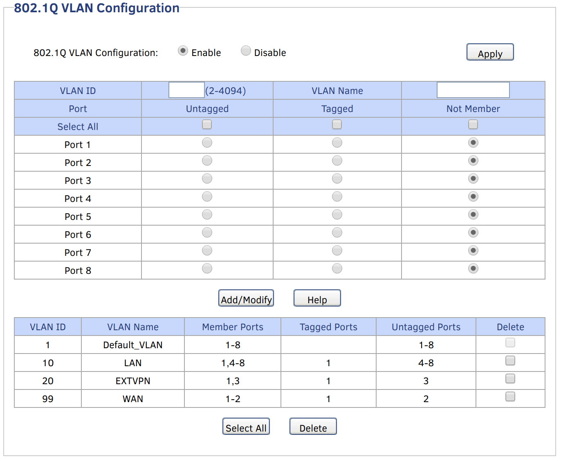Set Port 2 as Tagged

(337, 161)
